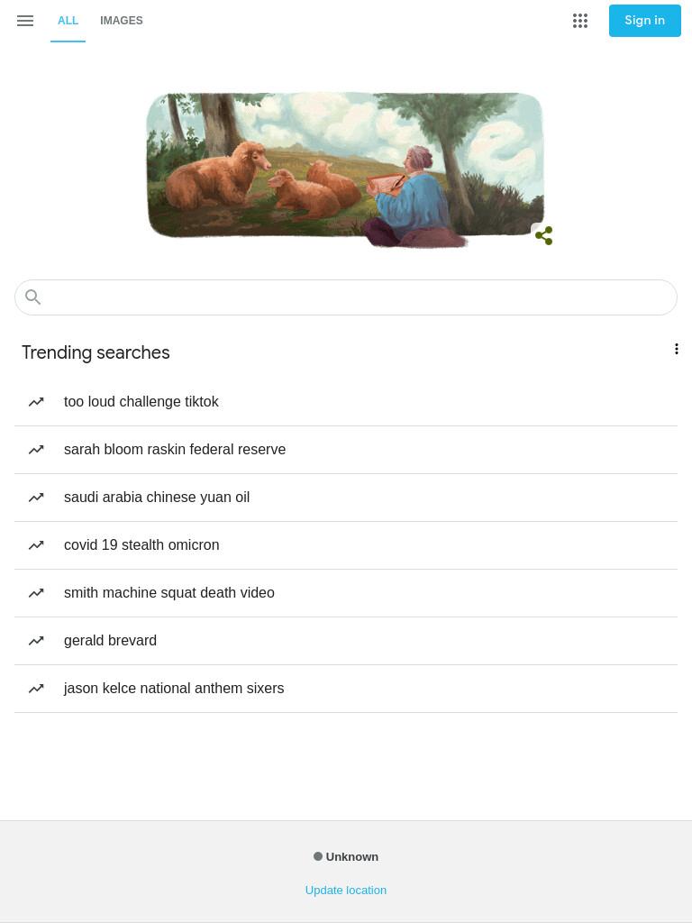Click the gray location status dot

click(x=318, y=856)
